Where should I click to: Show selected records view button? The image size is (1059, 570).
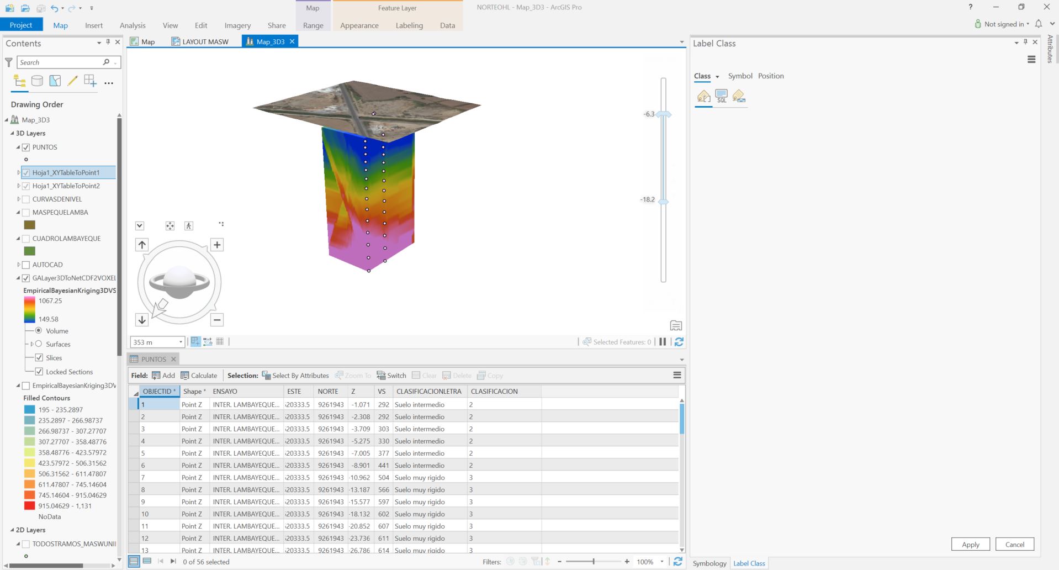click(147, 561)
